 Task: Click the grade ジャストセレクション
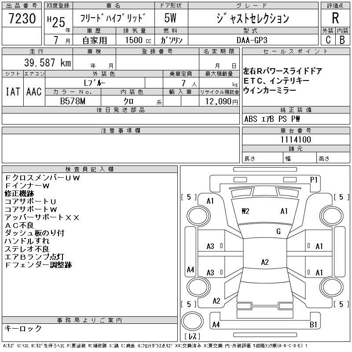point(253,18)
